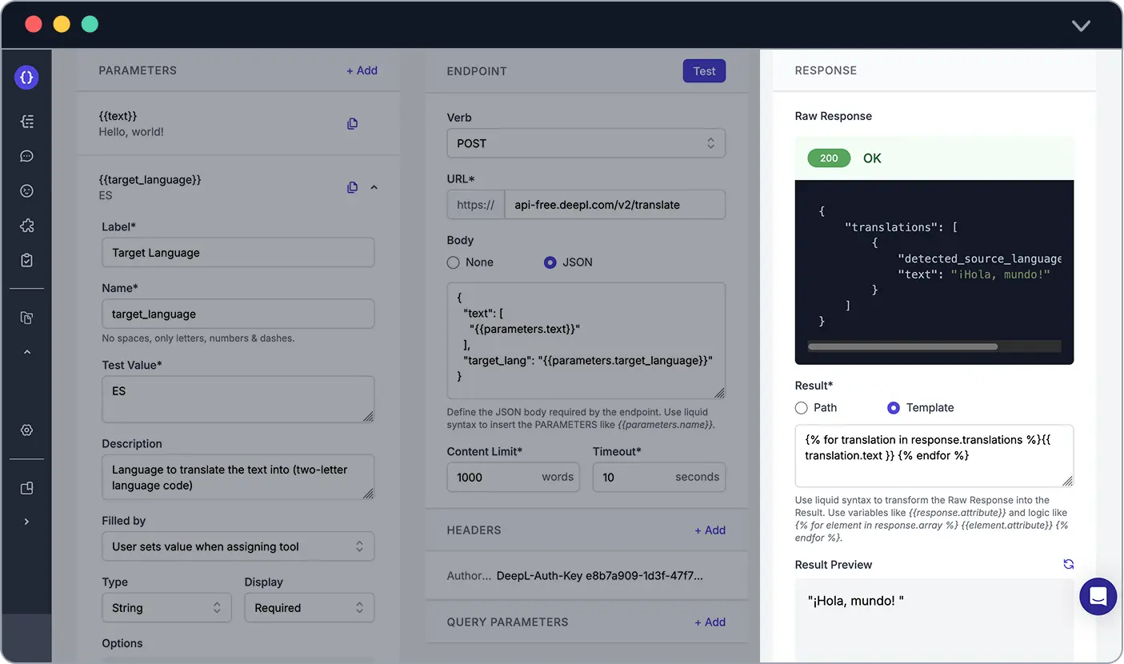The image size is (1124, 664).
Task: Open the Verb POST dropdown
Action: (586, 143)
